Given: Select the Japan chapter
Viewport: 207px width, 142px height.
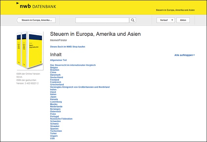Looking at the screenshot, I should point(54,97).
